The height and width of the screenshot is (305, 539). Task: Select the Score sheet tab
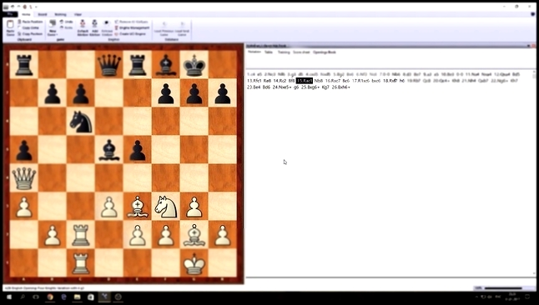[x=301, y=52]
